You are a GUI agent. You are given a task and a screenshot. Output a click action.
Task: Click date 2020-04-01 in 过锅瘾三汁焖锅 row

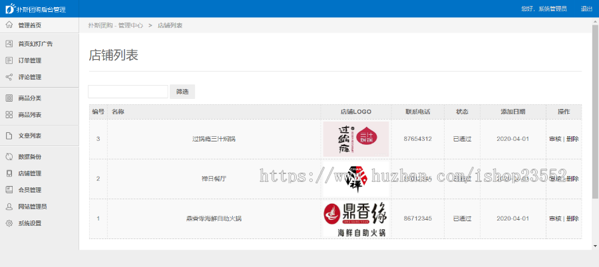pyautogui.click(x=513, y=139)
